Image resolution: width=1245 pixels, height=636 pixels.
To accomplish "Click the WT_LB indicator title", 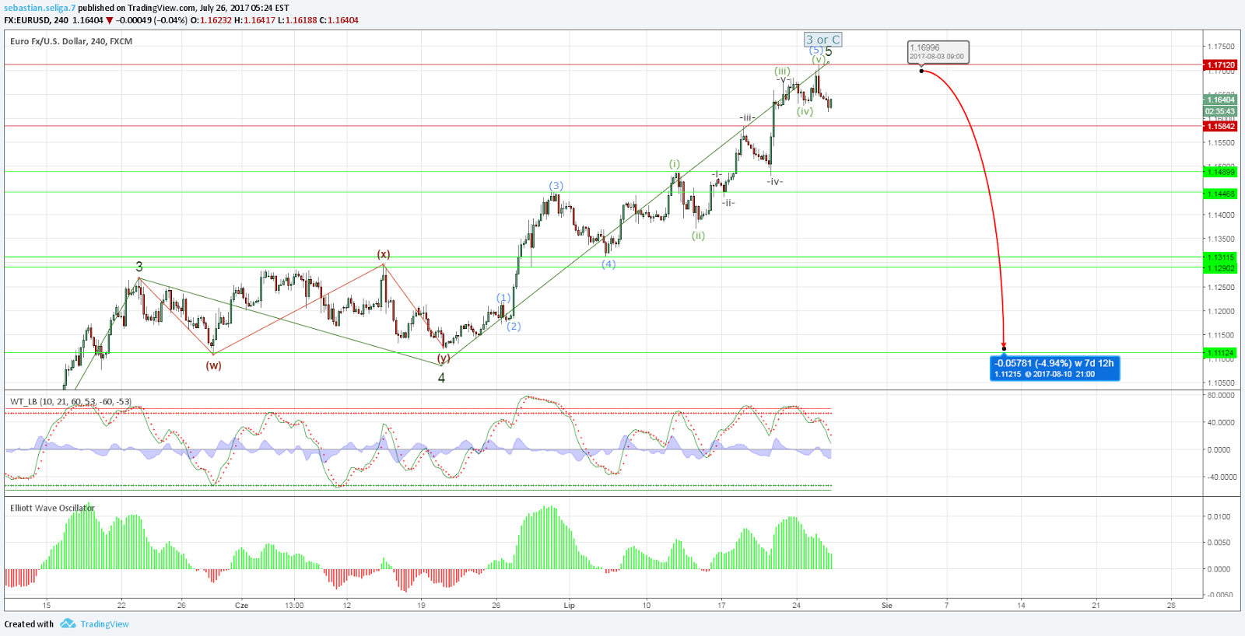I will 71,402.
